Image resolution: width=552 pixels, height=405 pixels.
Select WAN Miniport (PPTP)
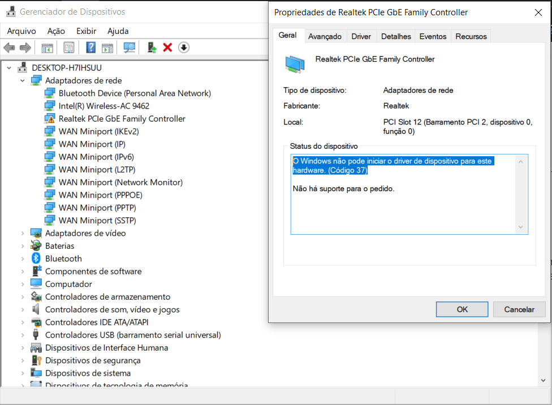point(97,208)
